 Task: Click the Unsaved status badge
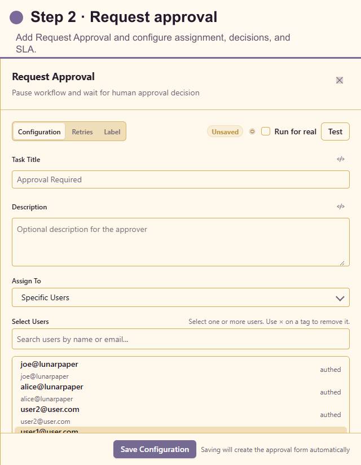click(225, 131)
